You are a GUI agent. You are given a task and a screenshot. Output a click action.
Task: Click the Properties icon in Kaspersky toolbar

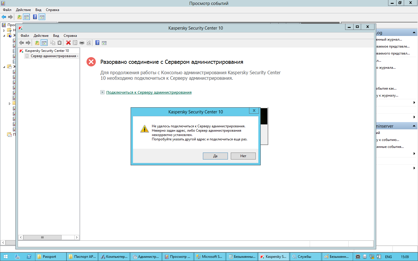tap(75, 43)
